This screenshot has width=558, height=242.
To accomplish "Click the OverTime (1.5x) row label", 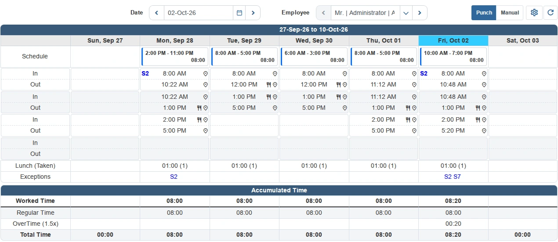I will click(36, 224).
